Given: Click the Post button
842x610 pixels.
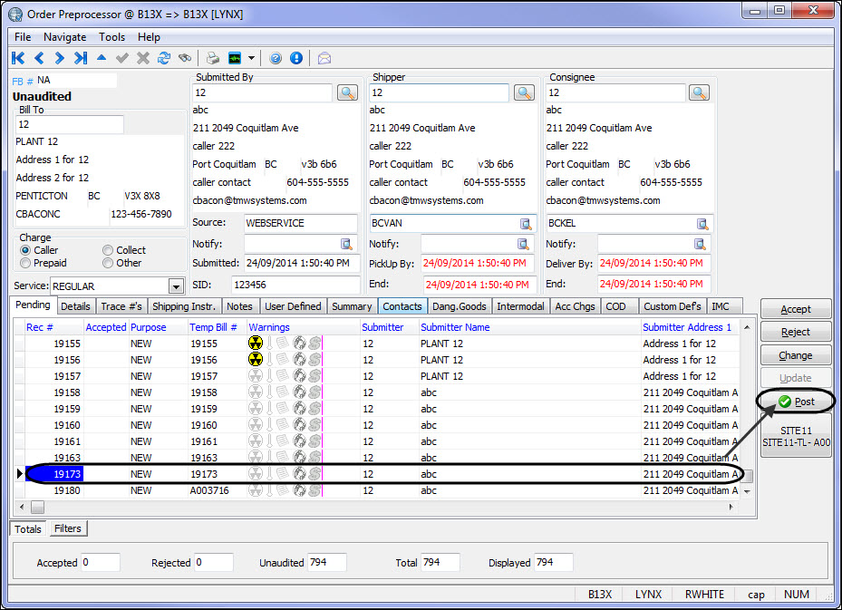Looking at the screenshot, I should [796, 402].
